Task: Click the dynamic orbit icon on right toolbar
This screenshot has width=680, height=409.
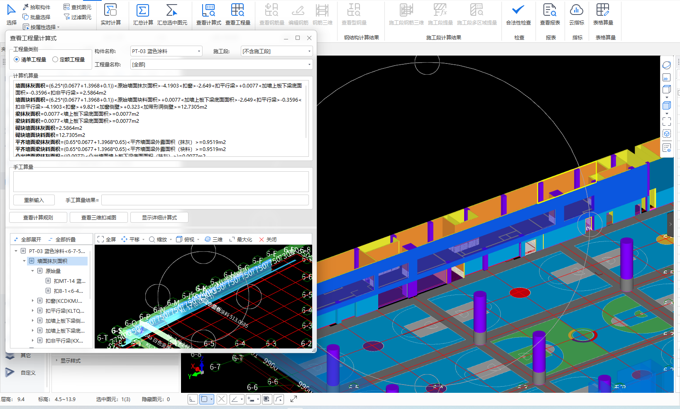Action: click(667, 65)
